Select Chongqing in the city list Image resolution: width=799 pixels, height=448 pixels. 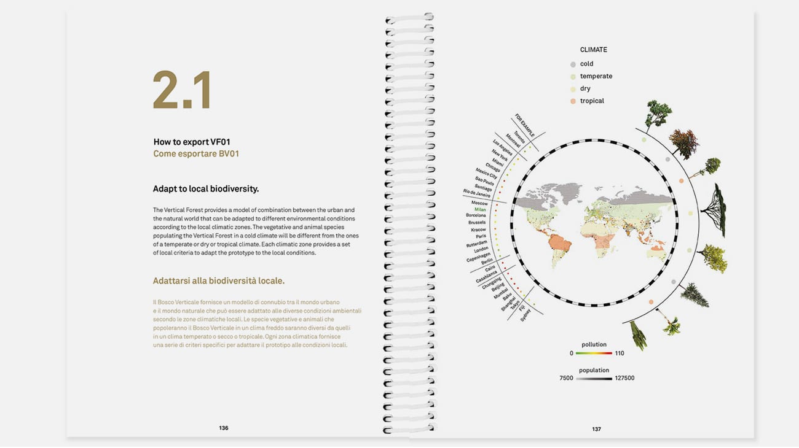[x=492, y=284]
